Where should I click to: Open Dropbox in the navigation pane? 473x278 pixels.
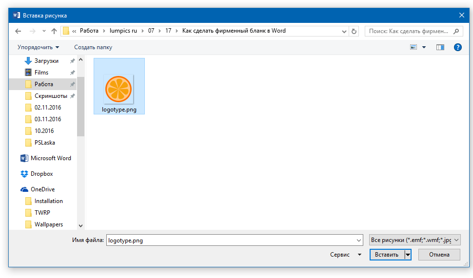coord(41,174)
